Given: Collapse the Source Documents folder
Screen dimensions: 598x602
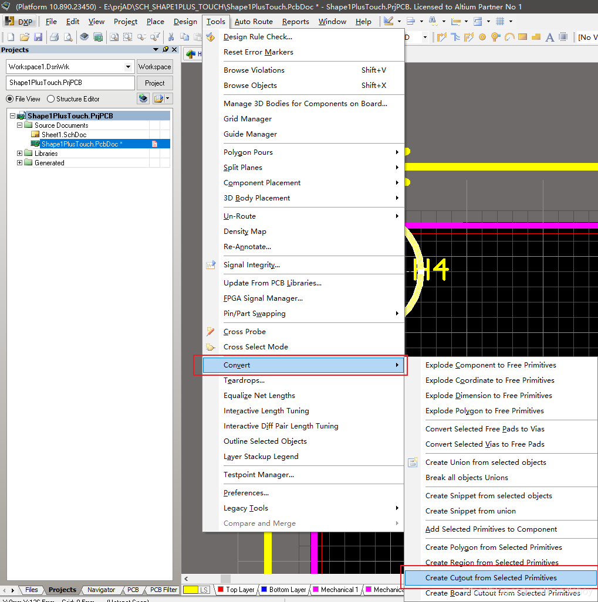Looking at the screenshot, I should coord(19,125).
